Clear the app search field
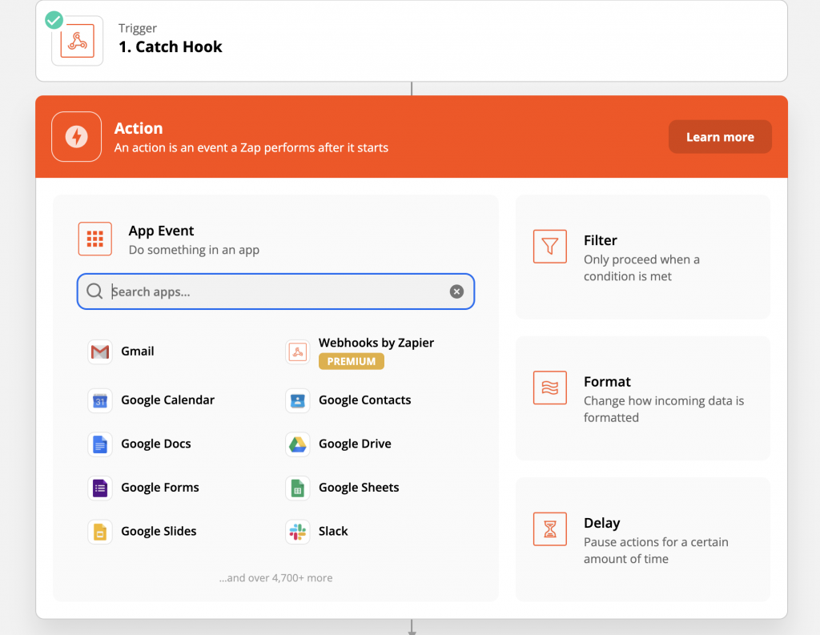This screenshot has width=820, height=635. 456,291
